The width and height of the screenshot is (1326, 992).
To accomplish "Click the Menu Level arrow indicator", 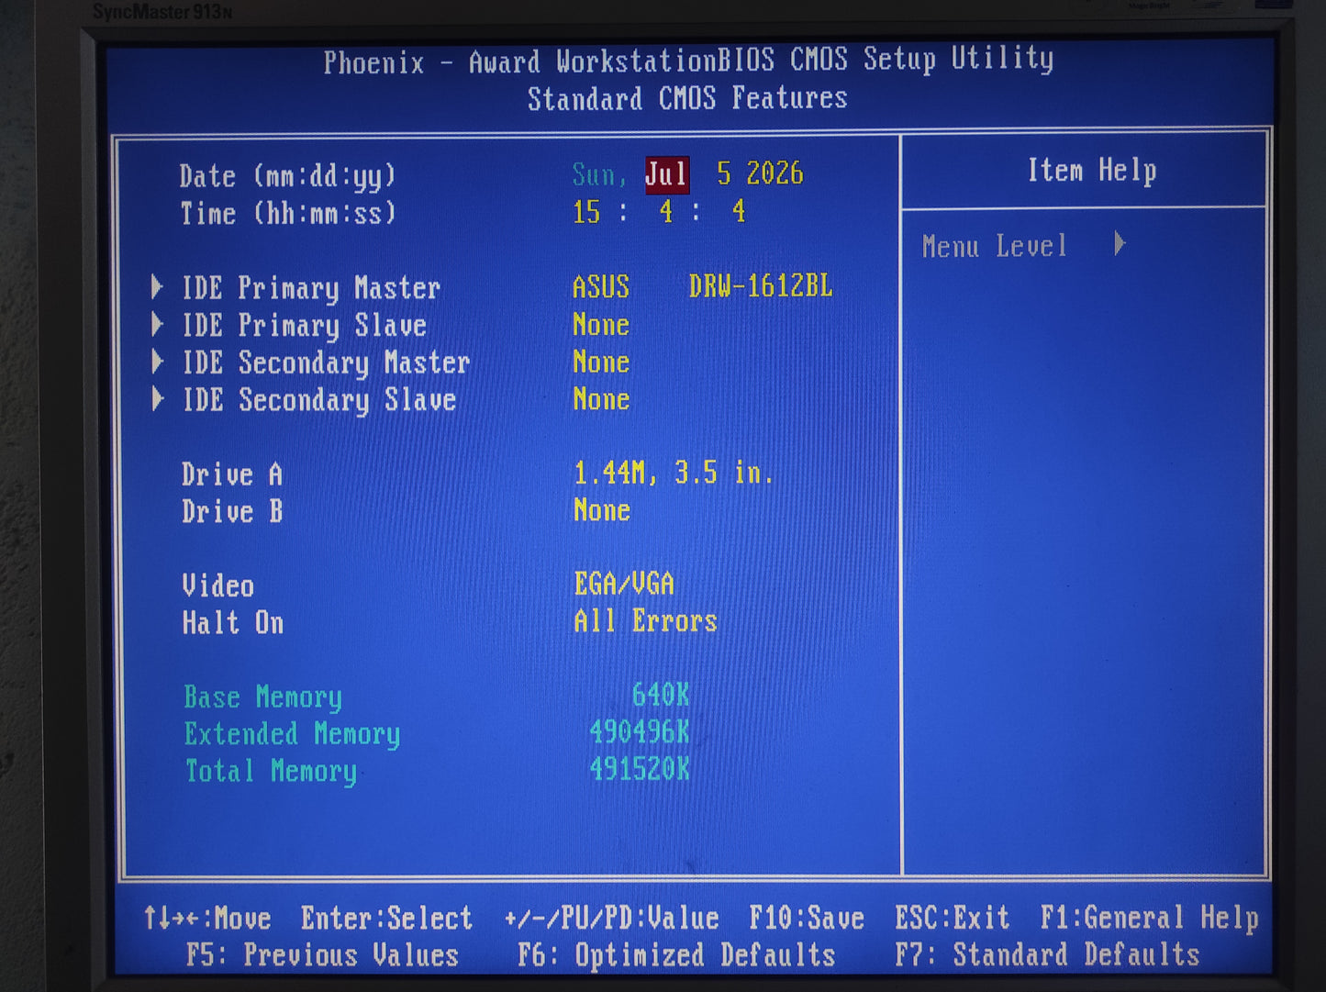I will click(x=1119, y=244).
